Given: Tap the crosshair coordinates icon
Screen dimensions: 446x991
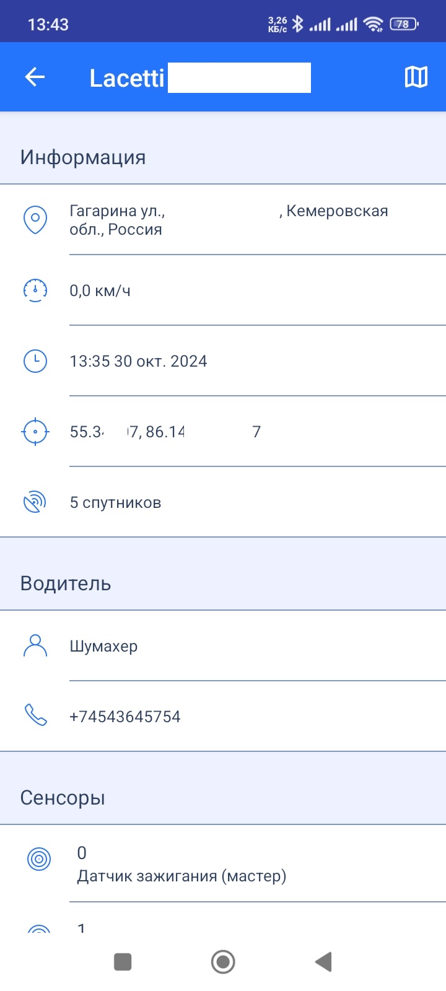Looking at the screenshot, I should pyautogui.click(x=35, y=432).
